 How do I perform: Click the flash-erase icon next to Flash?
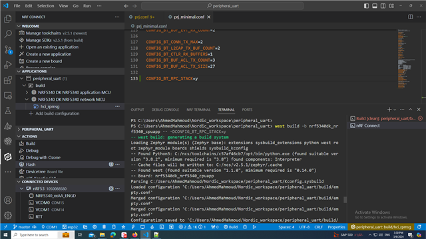point(111,164)
